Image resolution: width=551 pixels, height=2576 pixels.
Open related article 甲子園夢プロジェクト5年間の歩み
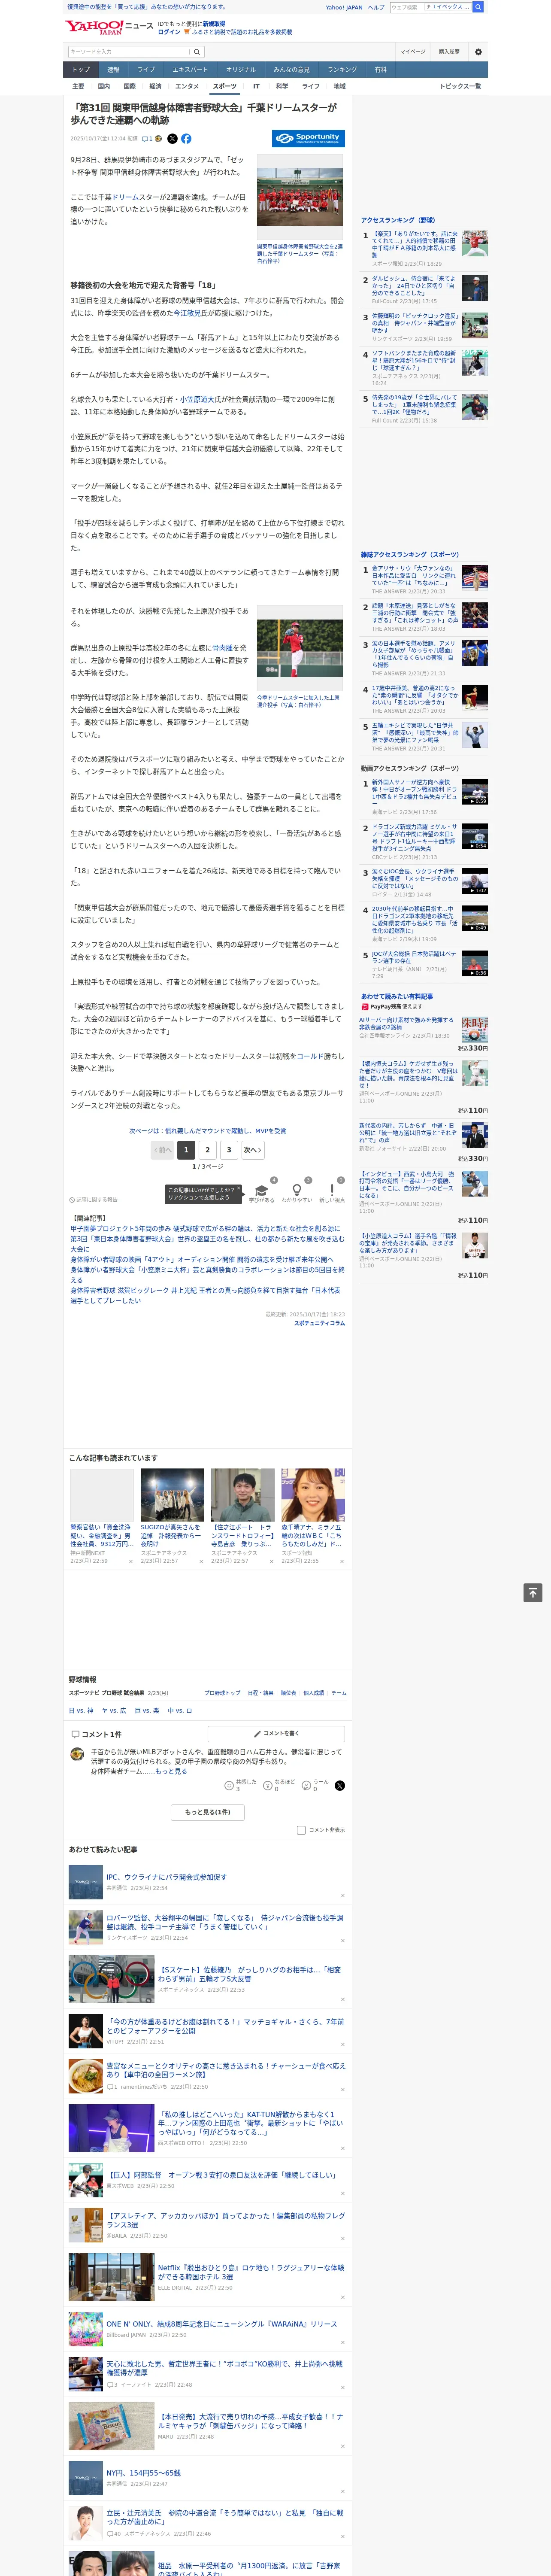tap(205, 1229)
